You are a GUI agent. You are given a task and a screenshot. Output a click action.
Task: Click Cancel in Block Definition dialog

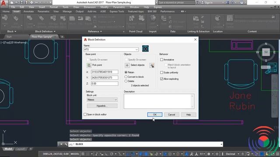[x=171, y=115]
